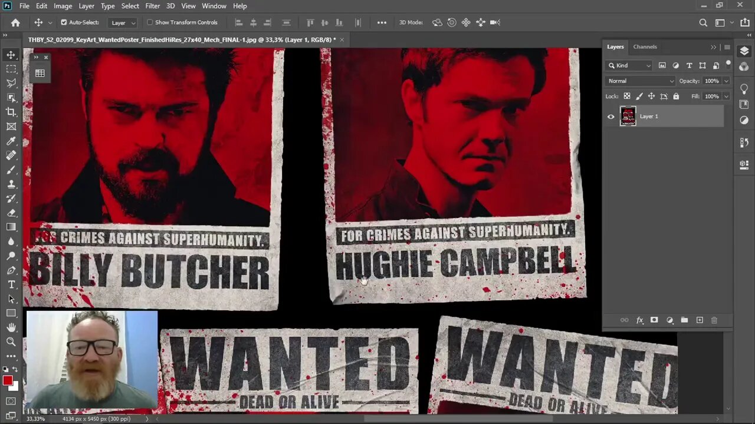Select the Clone Stamp tool
755x424 pixels.
11,184
